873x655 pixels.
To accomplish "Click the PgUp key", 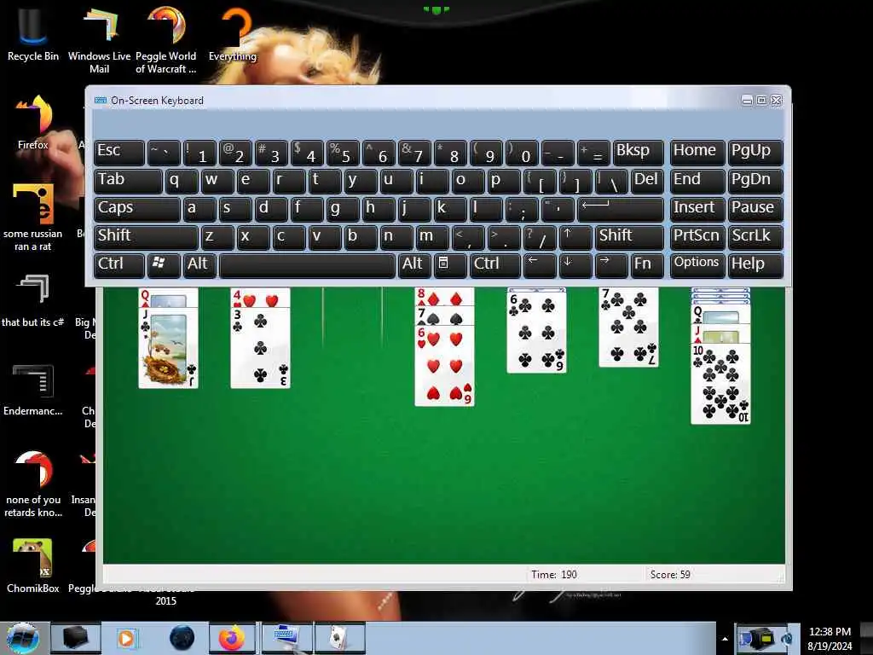I will tap(755, 152).
